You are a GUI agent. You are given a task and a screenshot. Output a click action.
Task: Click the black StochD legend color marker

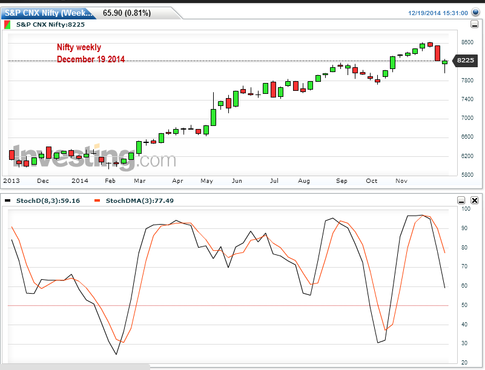click(x=8, y=201)
